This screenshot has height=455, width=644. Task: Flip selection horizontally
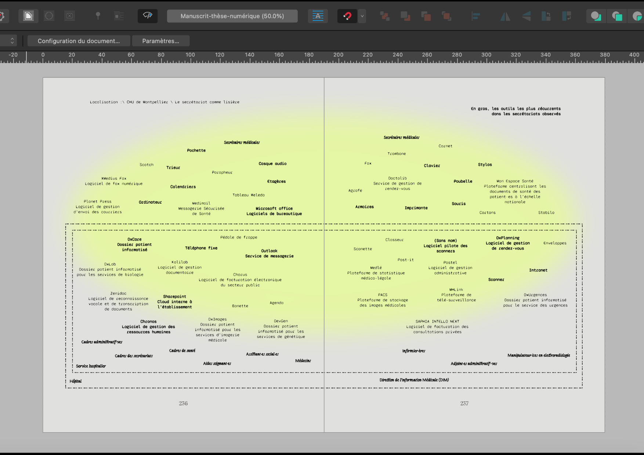(x=505, y=16)
